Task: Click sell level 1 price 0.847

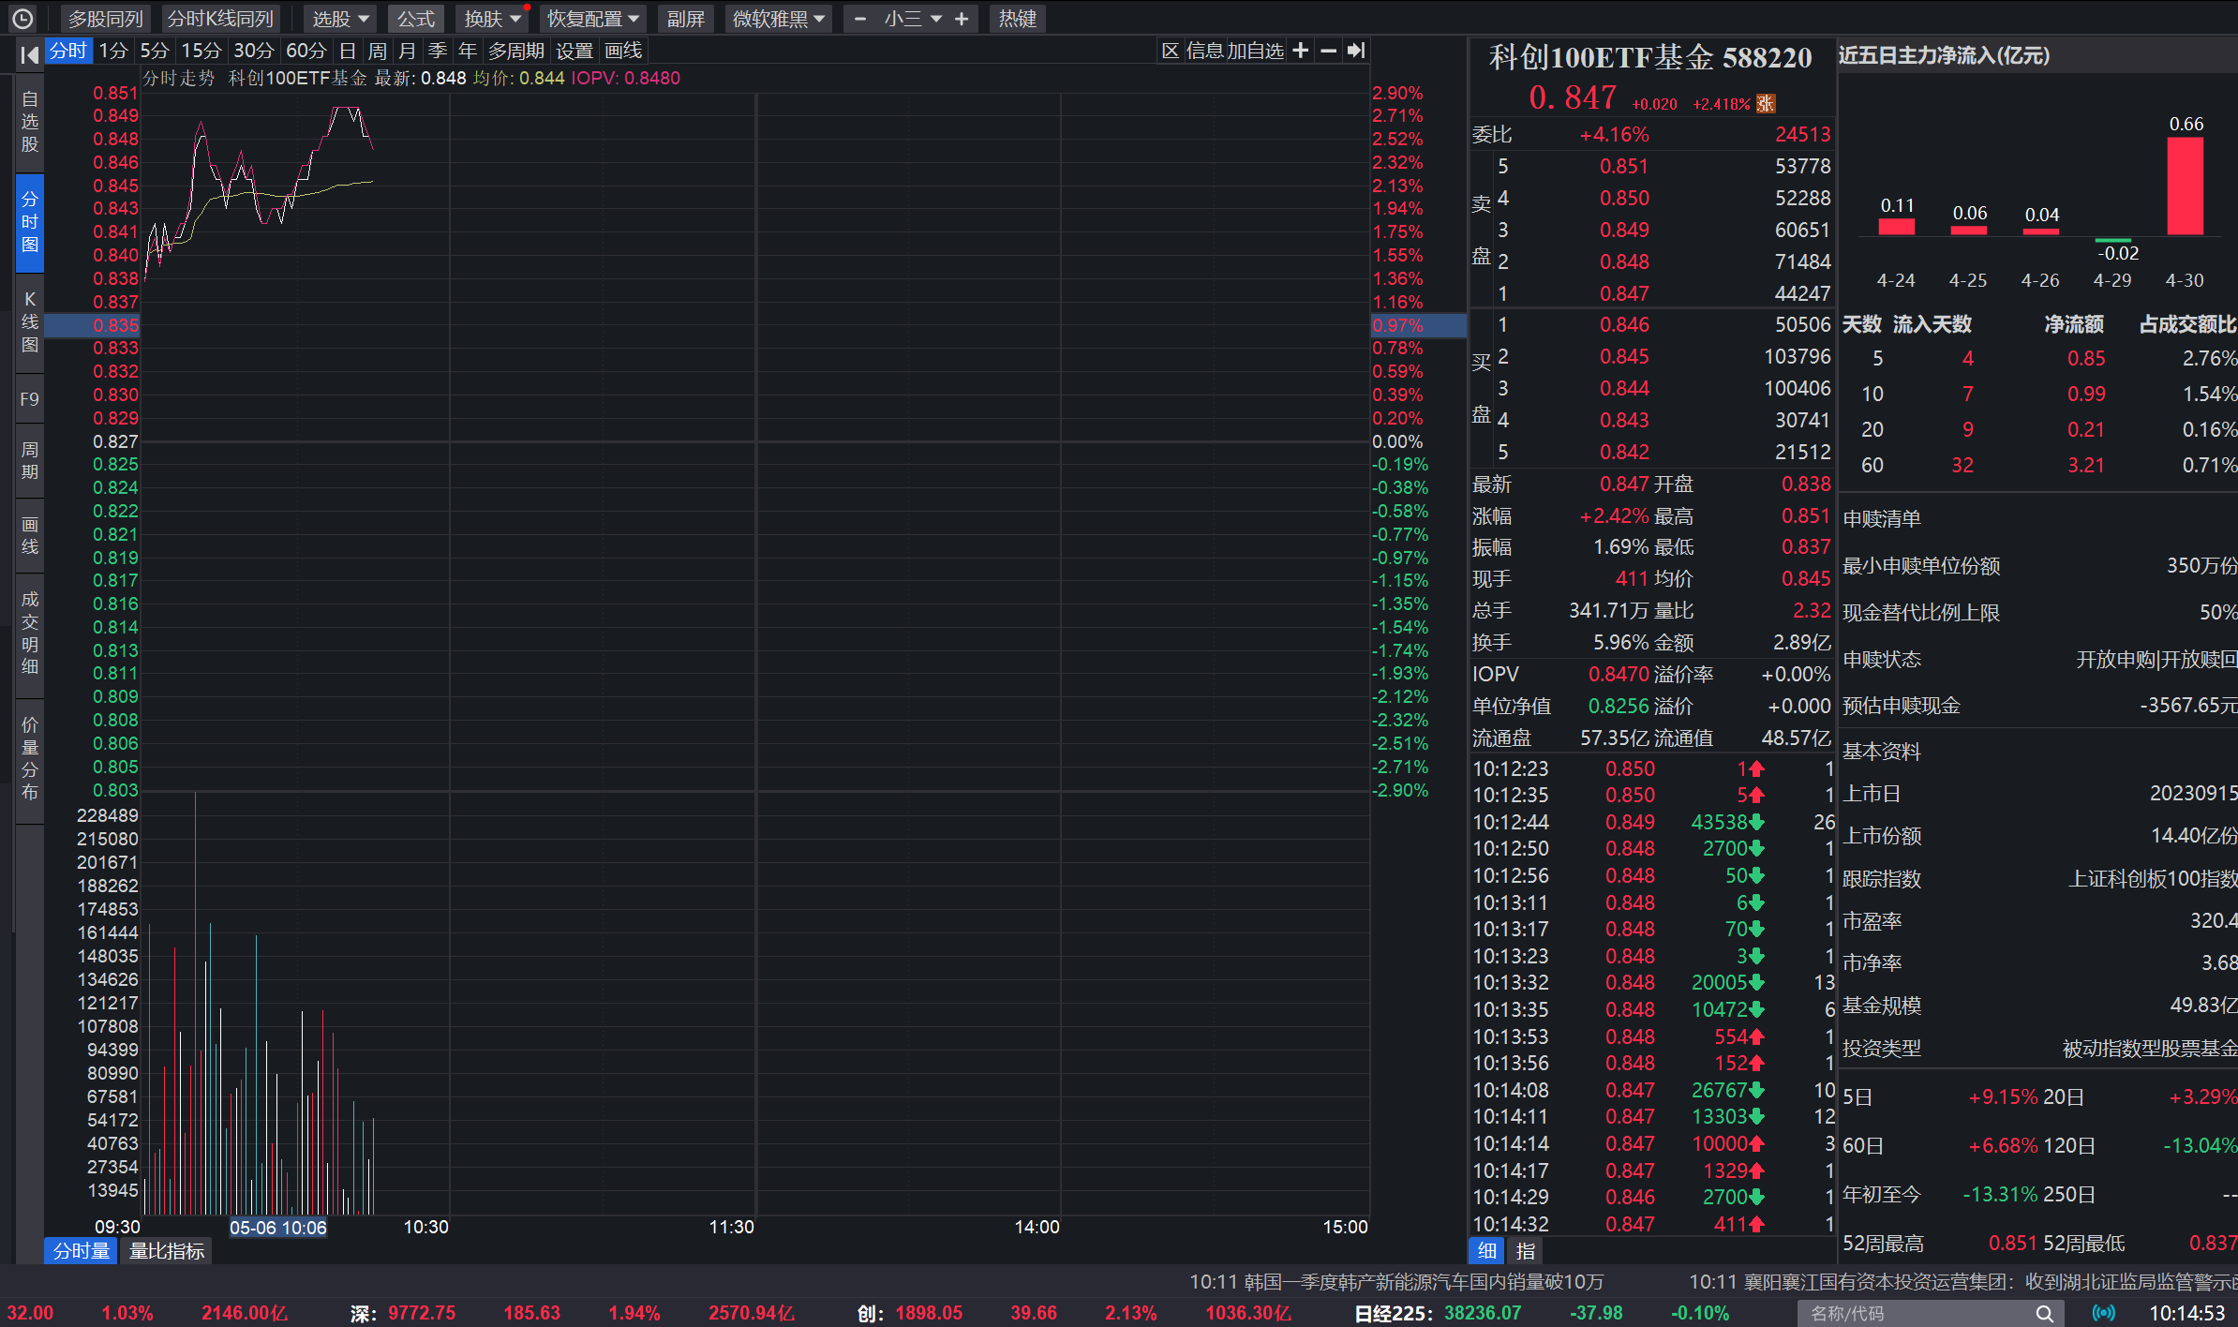Action: pos(1624,293)
